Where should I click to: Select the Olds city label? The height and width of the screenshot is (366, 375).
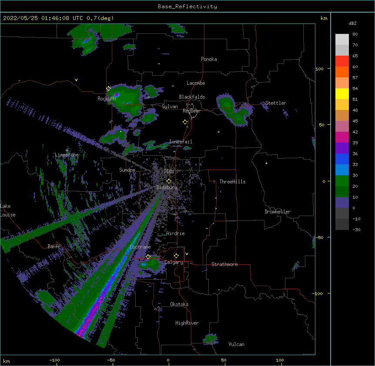169,171
